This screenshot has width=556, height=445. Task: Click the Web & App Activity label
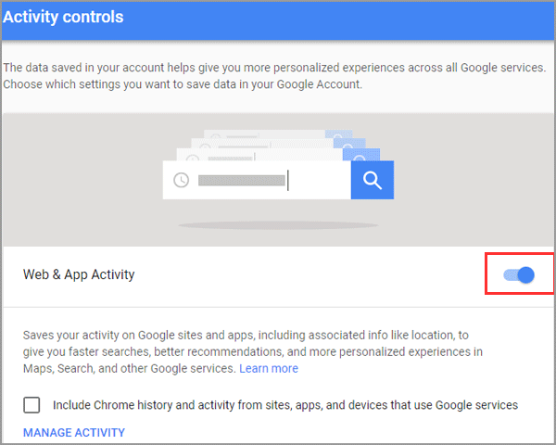click(79, 274)
